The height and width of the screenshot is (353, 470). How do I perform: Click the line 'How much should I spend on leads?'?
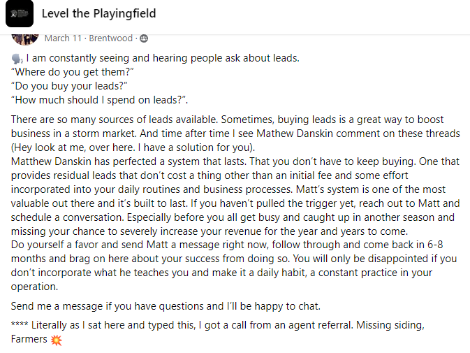point(99,100)
